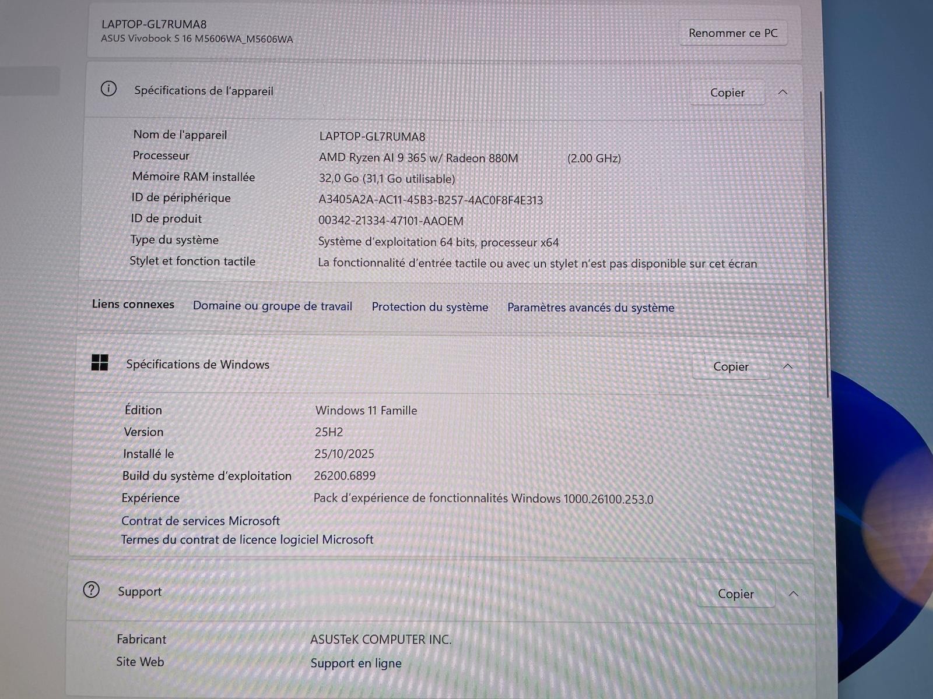Image resolution: width=933 pixels, height=699 pixels.
Task: Copy the Support section details
Action: (735, 594)
